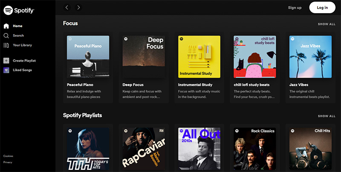Open the Focus section heading
341x172 pixels.
click(70, 23)
